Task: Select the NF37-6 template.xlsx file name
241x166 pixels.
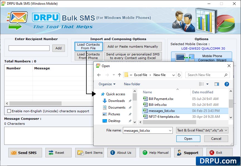Action: point(164,117)
